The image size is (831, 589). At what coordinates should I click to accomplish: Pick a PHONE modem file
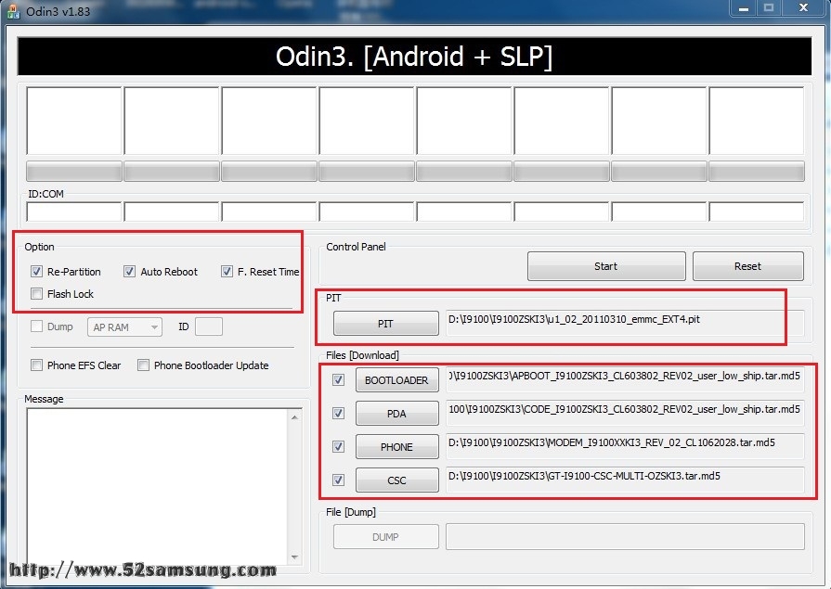[x=397, y=446]
